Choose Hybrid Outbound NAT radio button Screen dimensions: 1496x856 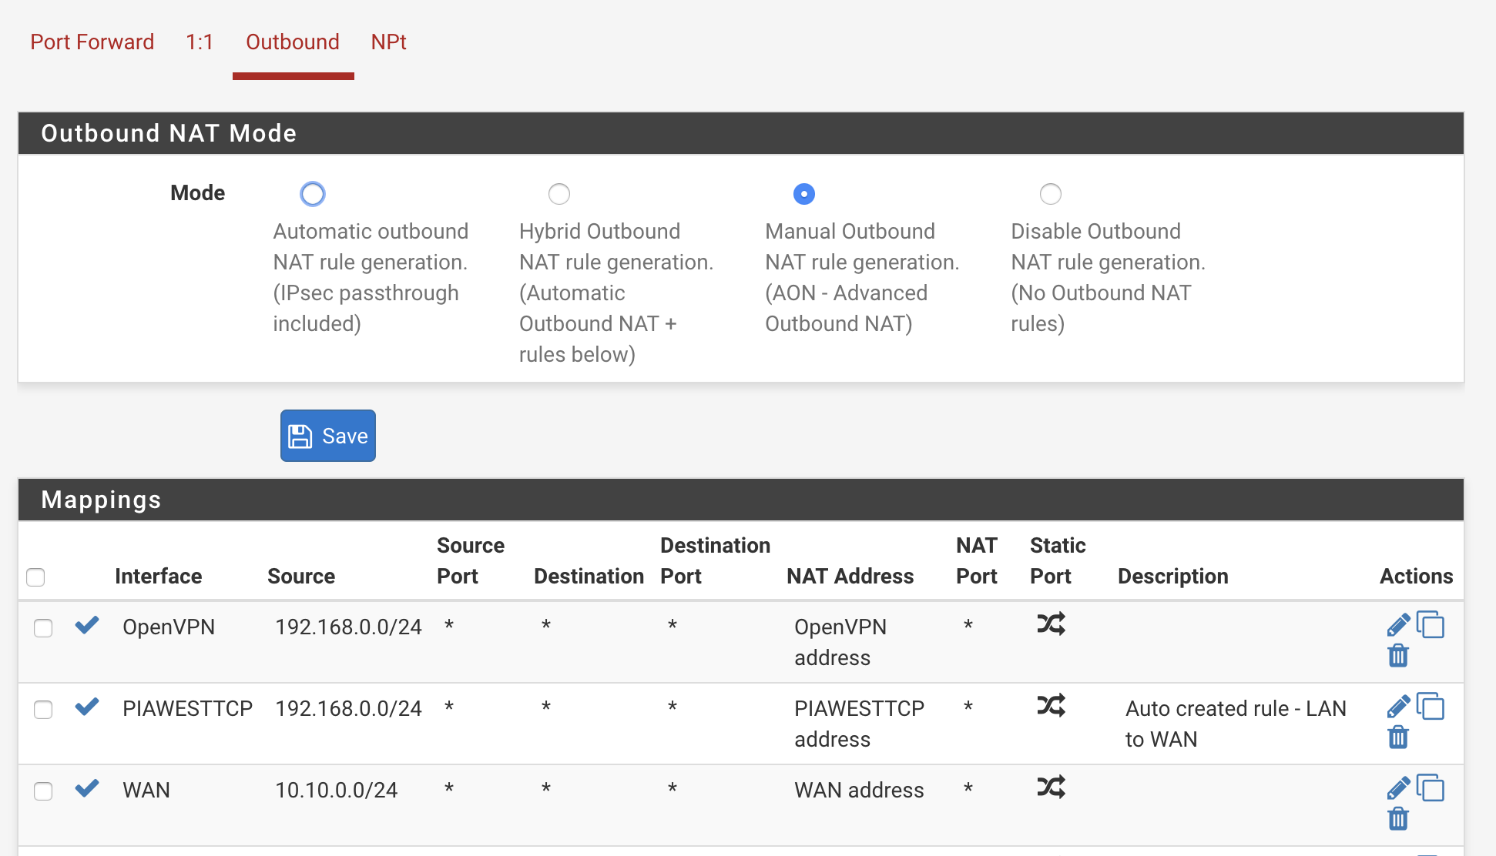click(559, 194)
